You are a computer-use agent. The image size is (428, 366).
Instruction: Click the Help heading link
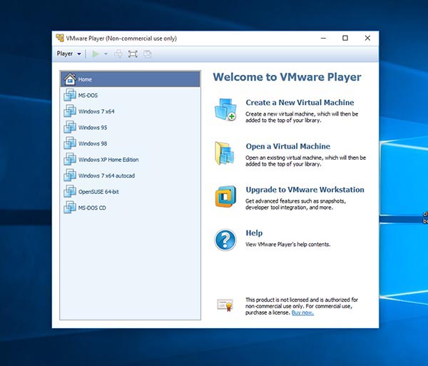[x=254, y=233]
